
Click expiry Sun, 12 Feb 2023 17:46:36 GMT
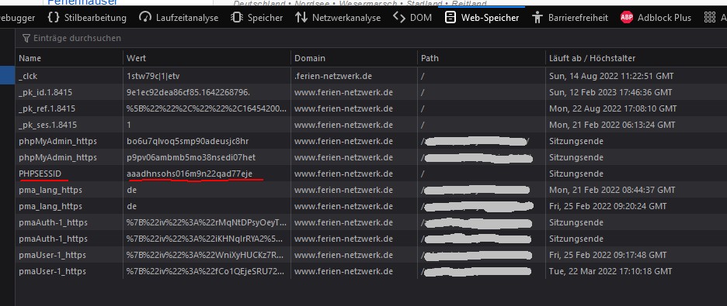(x=610, y=92)
